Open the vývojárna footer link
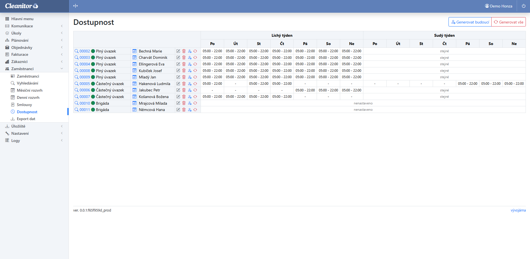The image size is (530, 259). pos(518,210)
